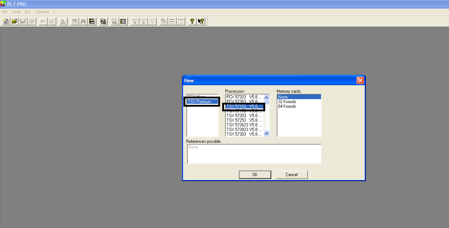Click the Connect computer icon
The image size is (449, 228).
[x=115, y=21]
